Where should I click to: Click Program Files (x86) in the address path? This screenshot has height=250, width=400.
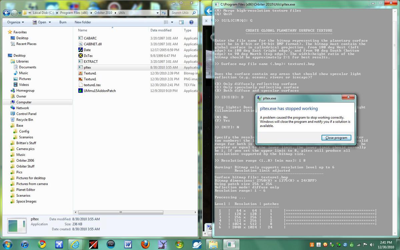73,13
